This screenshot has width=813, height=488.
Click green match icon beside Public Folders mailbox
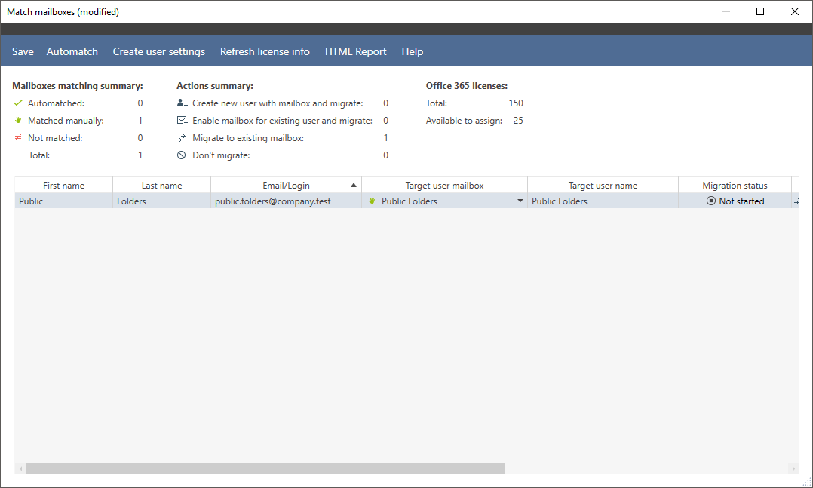coord(370,201)
